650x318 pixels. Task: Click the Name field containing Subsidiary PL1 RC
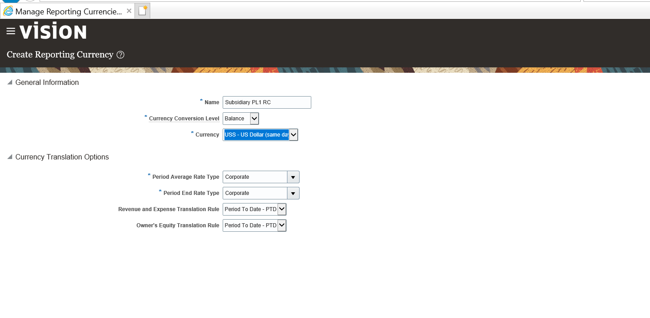point(266,102)
